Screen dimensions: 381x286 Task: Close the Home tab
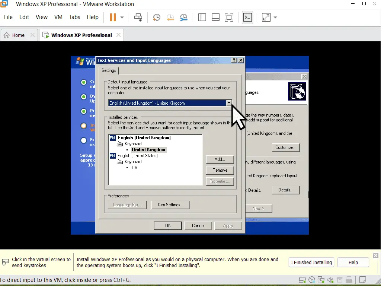pos(32,35)
